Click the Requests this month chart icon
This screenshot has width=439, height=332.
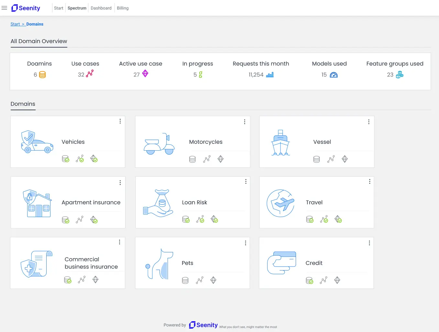pos(270,75)
